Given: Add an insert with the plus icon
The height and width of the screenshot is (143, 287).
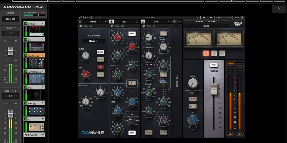Looking at the screenshot, I should (x=177, y=26).
